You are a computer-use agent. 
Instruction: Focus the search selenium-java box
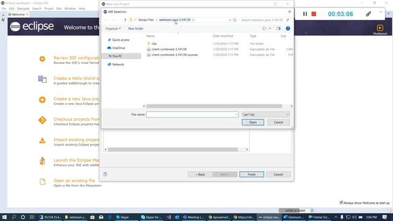coord(265,20)
